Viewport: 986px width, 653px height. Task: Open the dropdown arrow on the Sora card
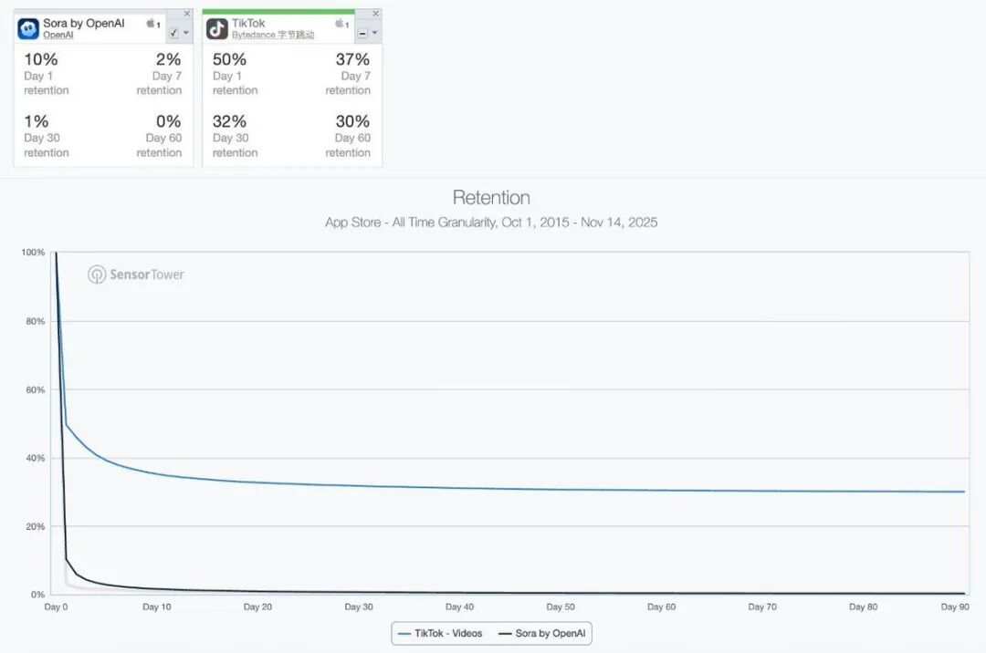(187, 35)
